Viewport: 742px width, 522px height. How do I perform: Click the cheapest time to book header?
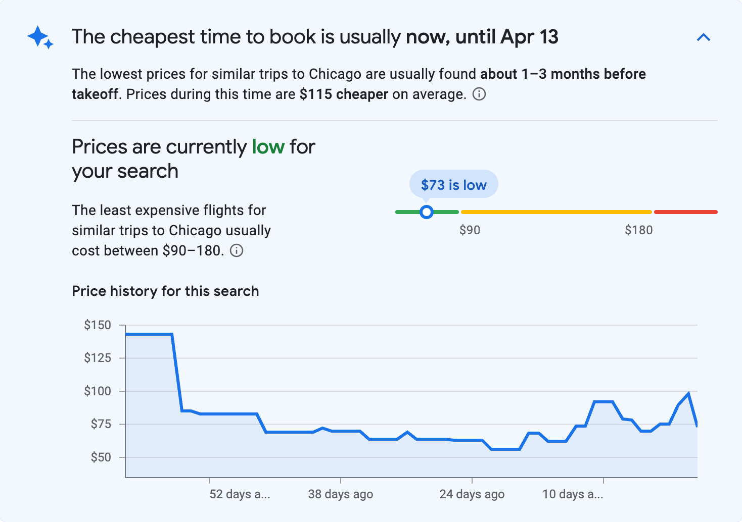[315, 36]
